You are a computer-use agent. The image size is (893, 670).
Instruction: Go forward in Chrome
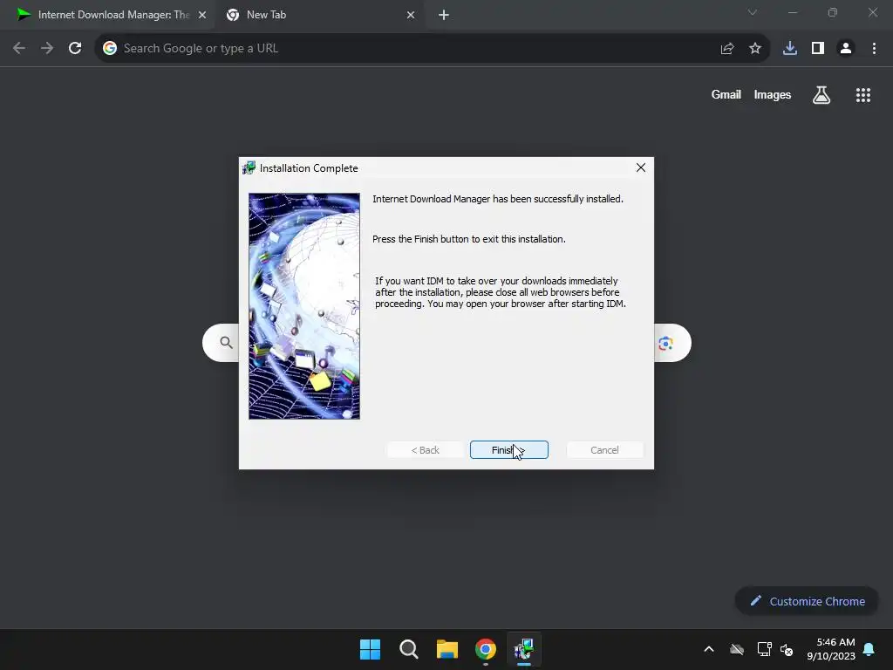(x=47, y=49)
